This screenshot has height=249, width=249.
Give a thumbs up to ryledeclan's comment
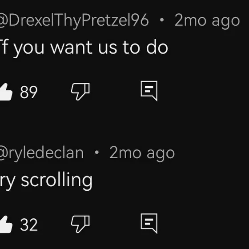[6, 225]
